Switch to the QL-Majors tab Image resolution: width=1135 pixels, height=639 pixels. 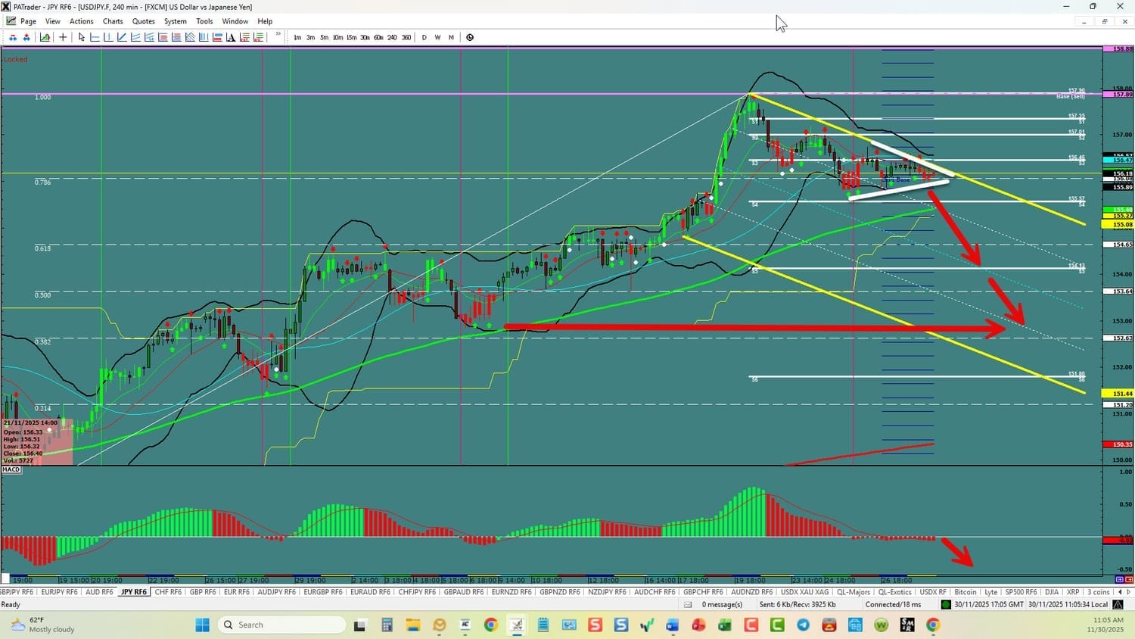854,592
